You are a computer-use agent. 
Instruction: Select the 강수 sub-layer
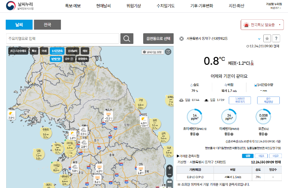click(69, 59)
